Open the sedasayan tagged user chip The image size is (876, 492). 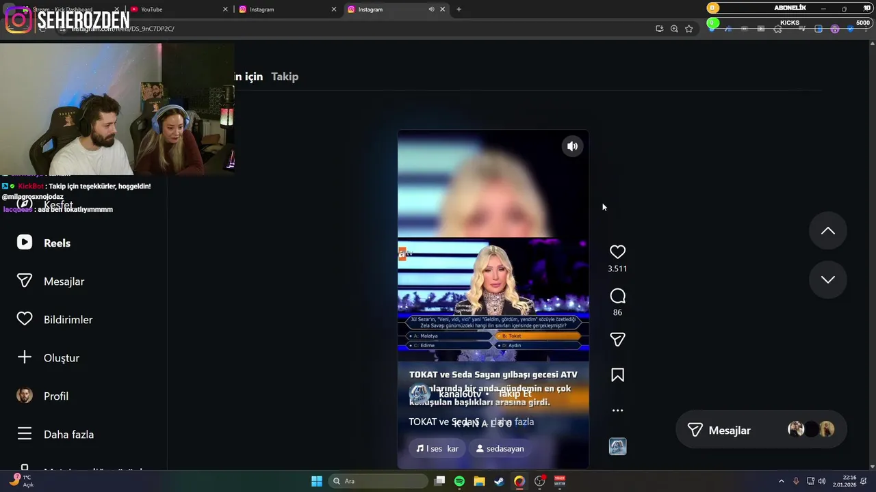500,448
